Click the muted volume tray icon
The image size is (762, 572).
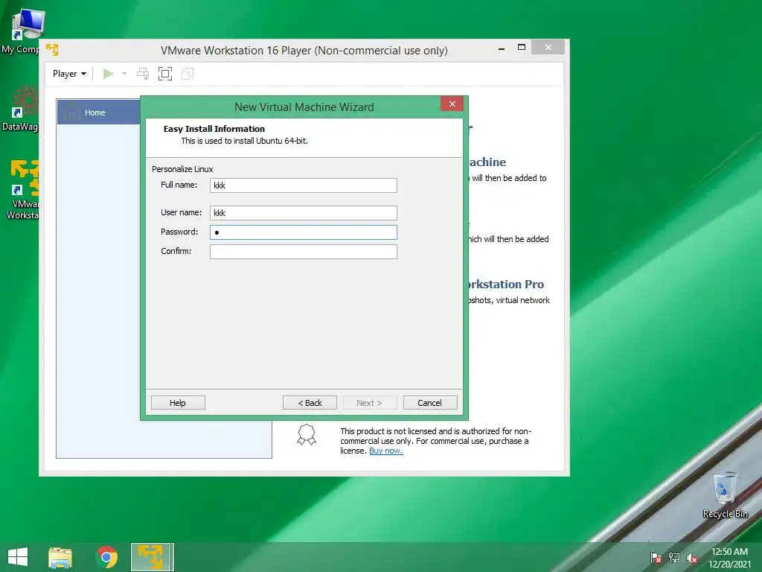pyautogui.click(x=692, y=558)
